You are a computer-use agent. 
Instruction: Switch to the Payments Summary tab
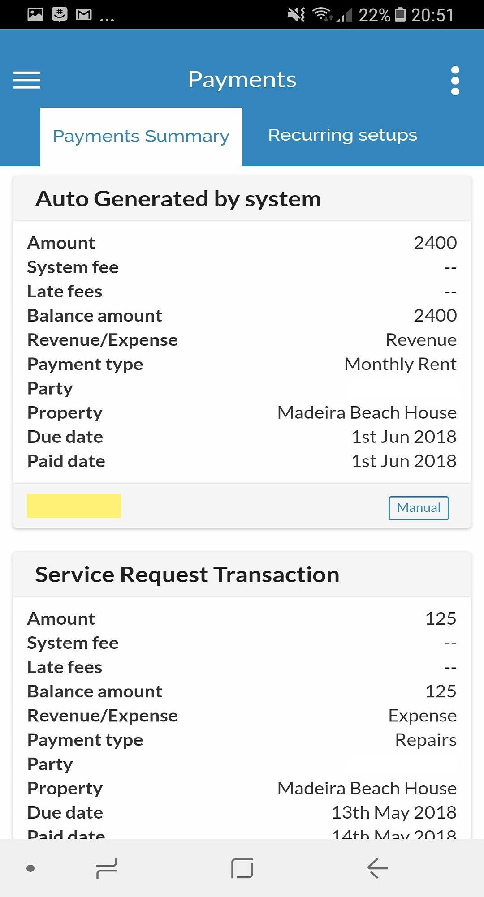[141, 136]
